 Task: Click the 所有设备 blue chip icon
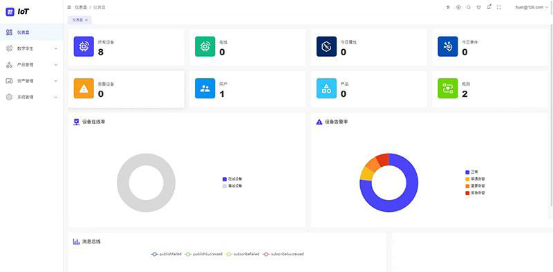84,46
